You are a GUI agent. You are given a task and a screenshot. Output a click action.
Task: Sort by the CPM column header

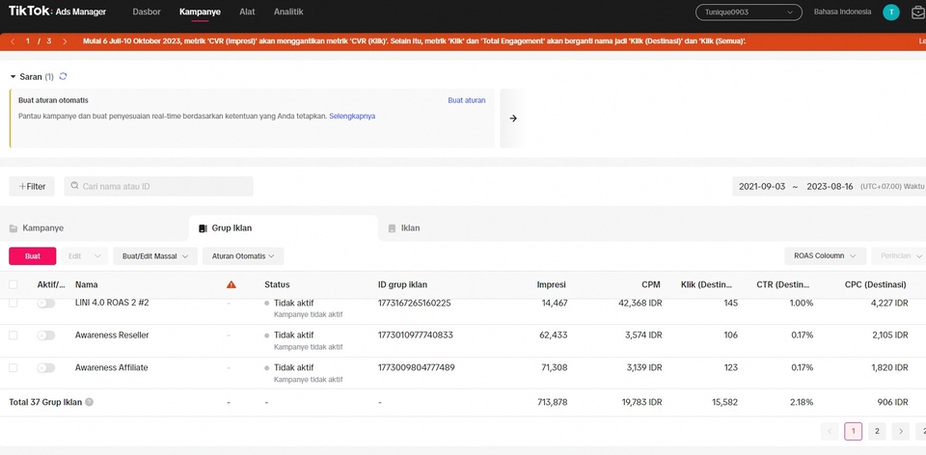click(x=651, y=284)
